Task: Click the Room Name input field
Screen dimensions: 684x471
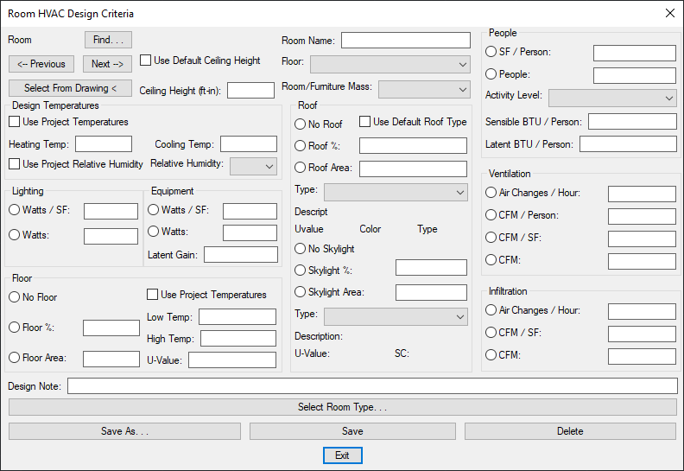Action: tap(406, 40)
